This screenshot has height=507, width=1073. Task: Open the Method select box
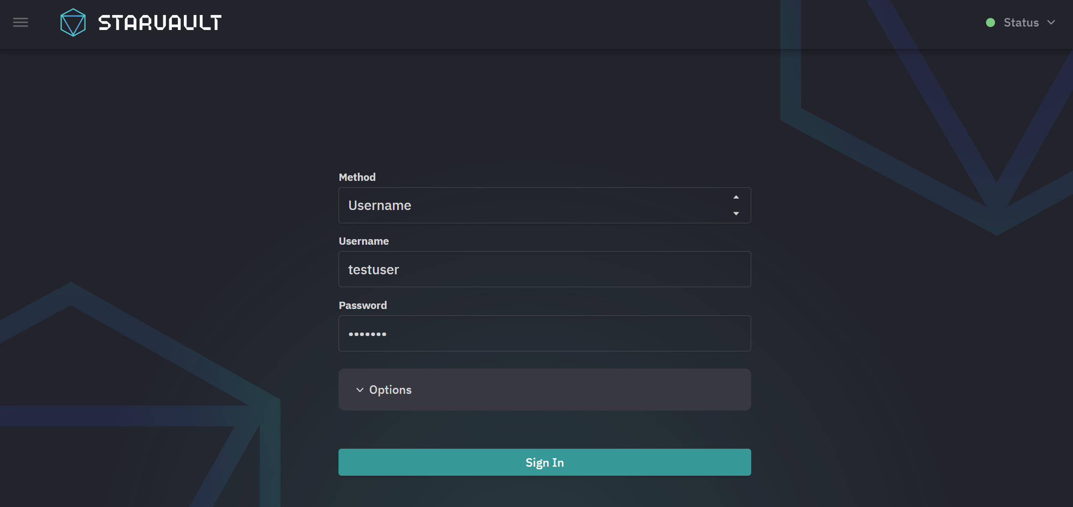(545, 205)
